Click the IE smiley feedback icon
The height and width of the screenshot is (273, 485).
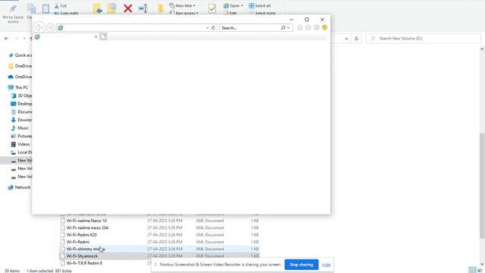[x=324, y=27]
